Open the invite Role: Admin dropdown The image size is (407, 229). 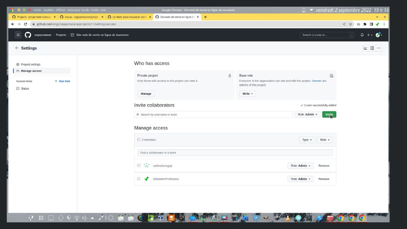307,114
